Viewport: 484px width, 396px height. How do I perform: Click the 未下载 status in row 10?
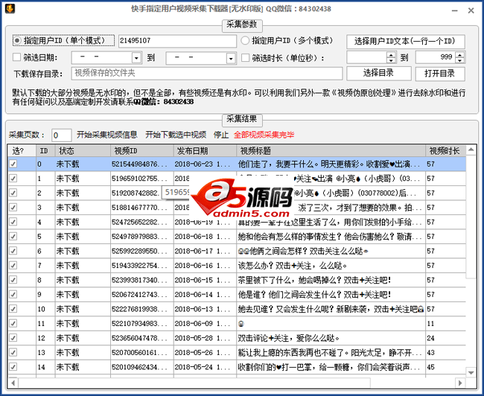pos(68,309)
